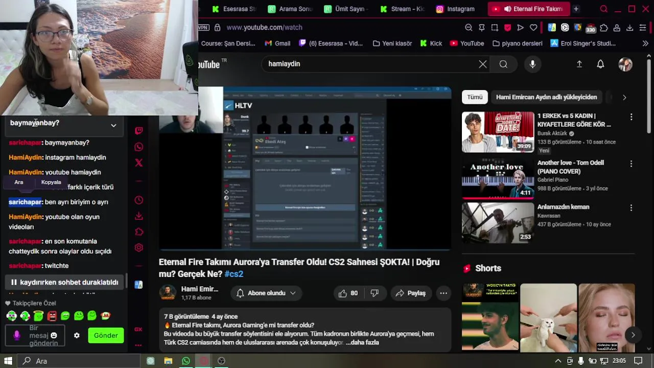Click the browser tab search magnifier icon
This screenshot has width=654, height=368.
click(604, 9)
